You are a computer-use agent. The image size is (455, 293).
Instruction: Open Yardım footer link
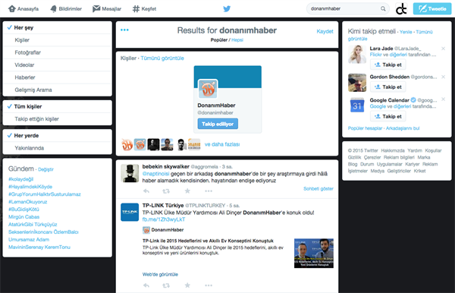click(x=415, y=151)
